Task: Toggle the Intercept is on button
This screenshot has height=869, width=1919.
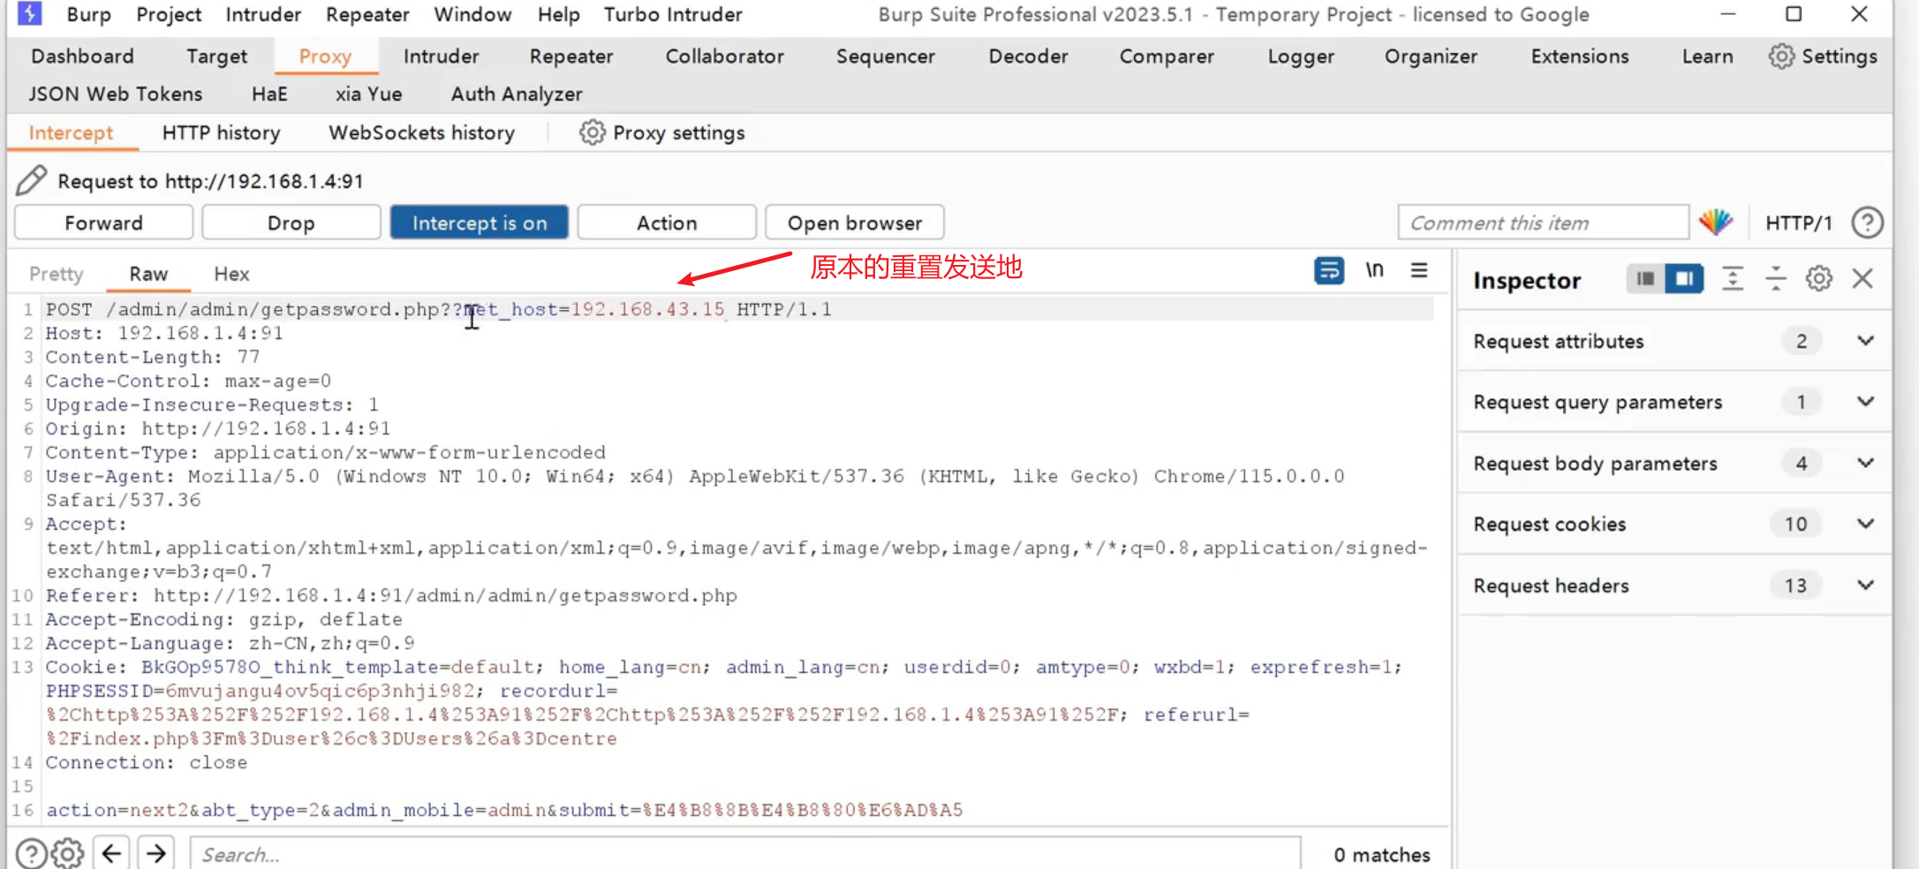Action: click(479, 223)
